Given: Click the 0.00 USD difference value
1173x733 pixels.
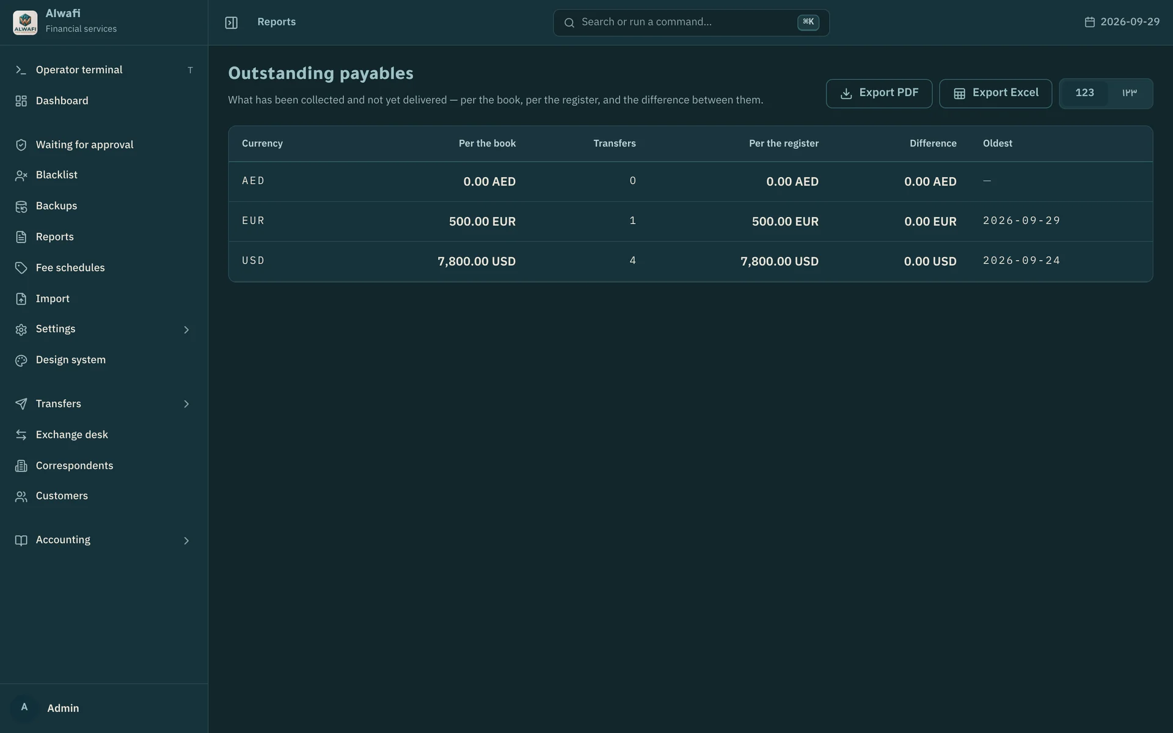Looking at the screenshot, I should (930, 261).
